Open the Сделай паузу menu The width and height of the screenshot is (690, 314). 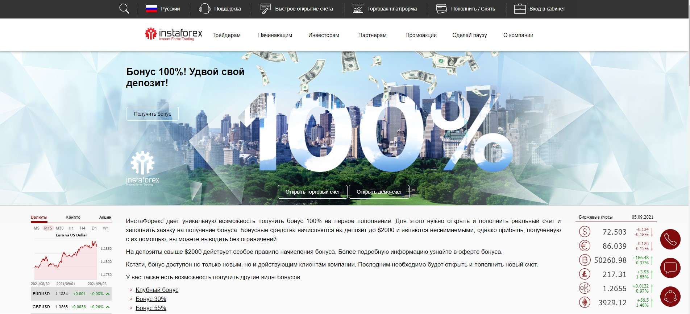point(469,35)
